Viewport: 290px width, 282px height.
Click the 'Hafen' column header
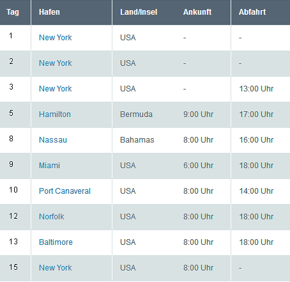(49, 12)
